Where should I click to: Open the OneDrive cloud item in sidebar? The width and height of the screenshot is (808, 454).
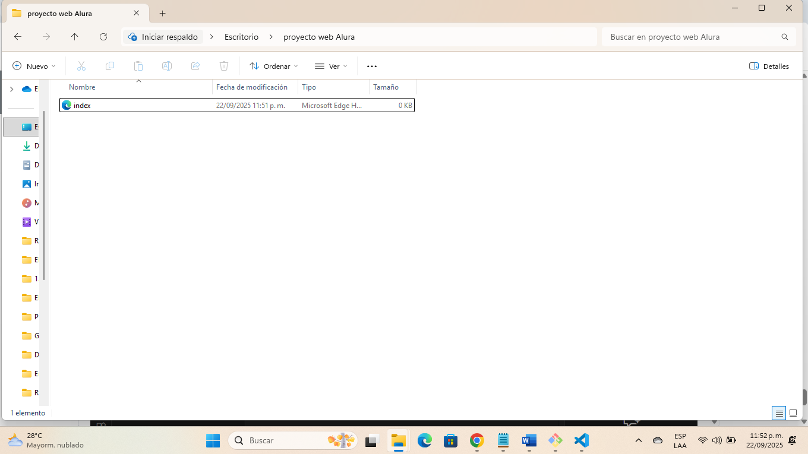pos(27,89)
